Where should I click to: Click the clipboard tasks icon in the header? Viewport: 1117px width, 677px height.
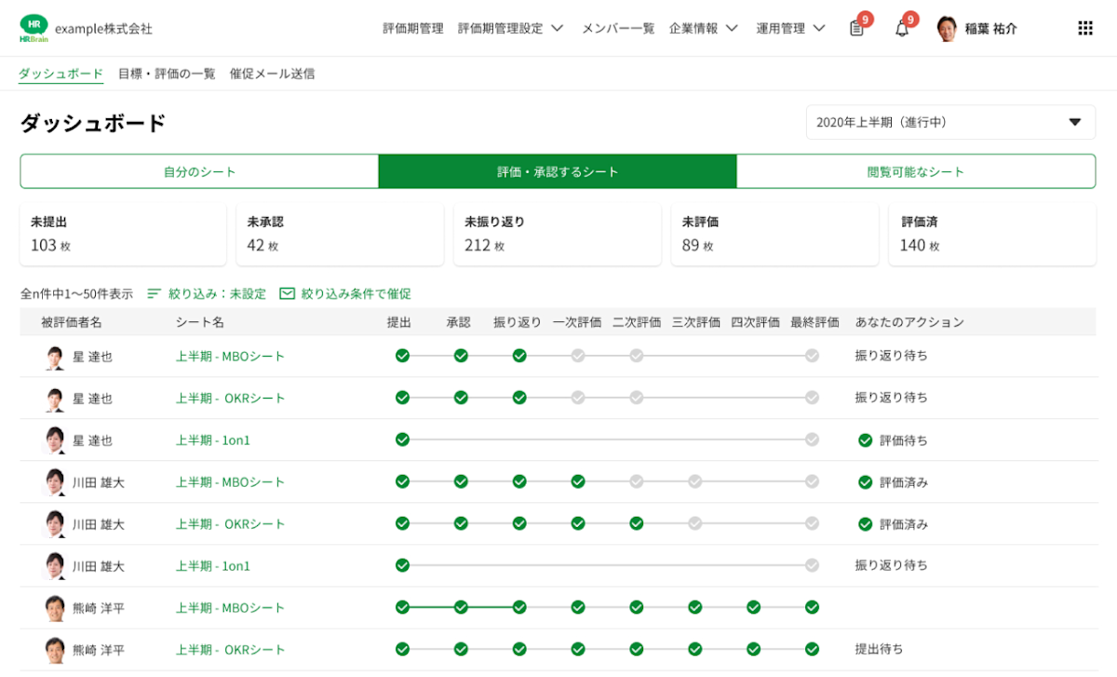coord(856,28)
